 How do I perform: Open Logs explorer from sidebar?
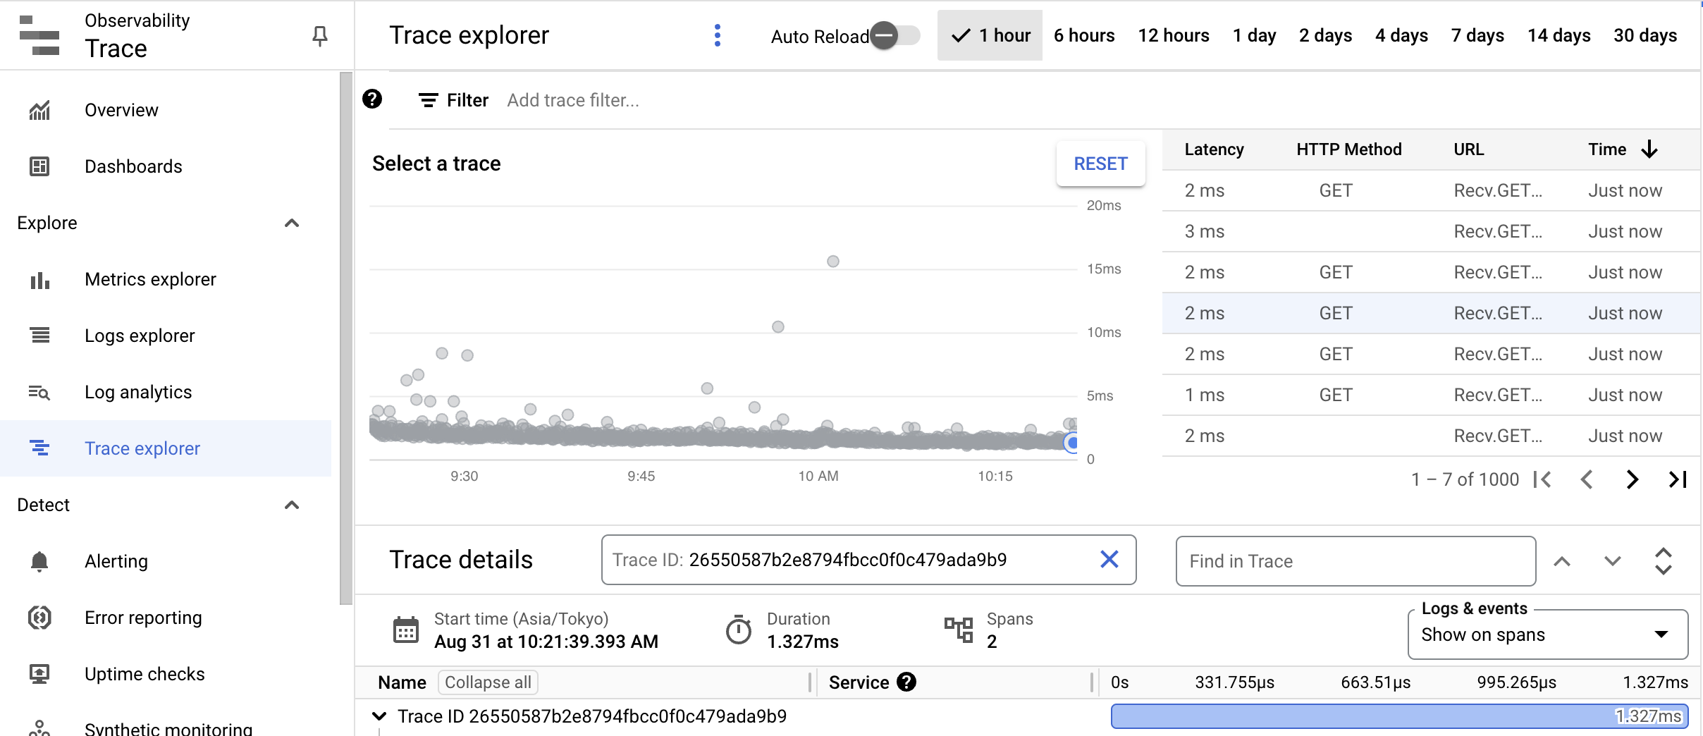[140, 336]
